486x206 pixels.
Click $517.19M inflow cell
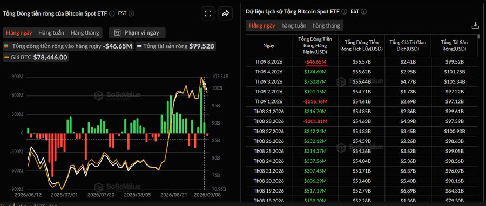[x=315, y=190]
